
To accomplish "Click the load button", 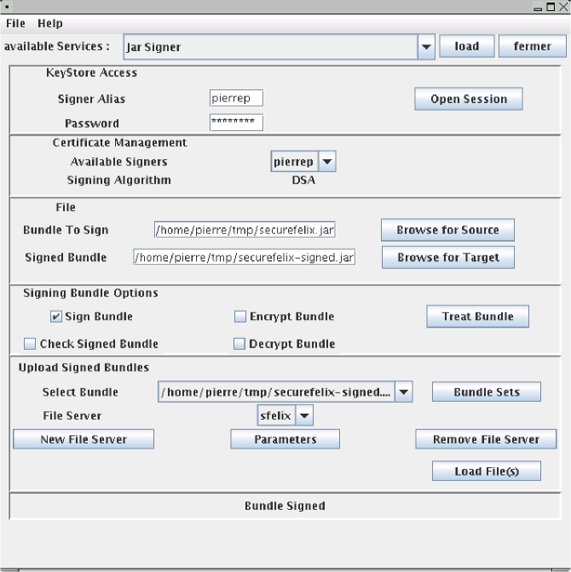I will [466, 47].
